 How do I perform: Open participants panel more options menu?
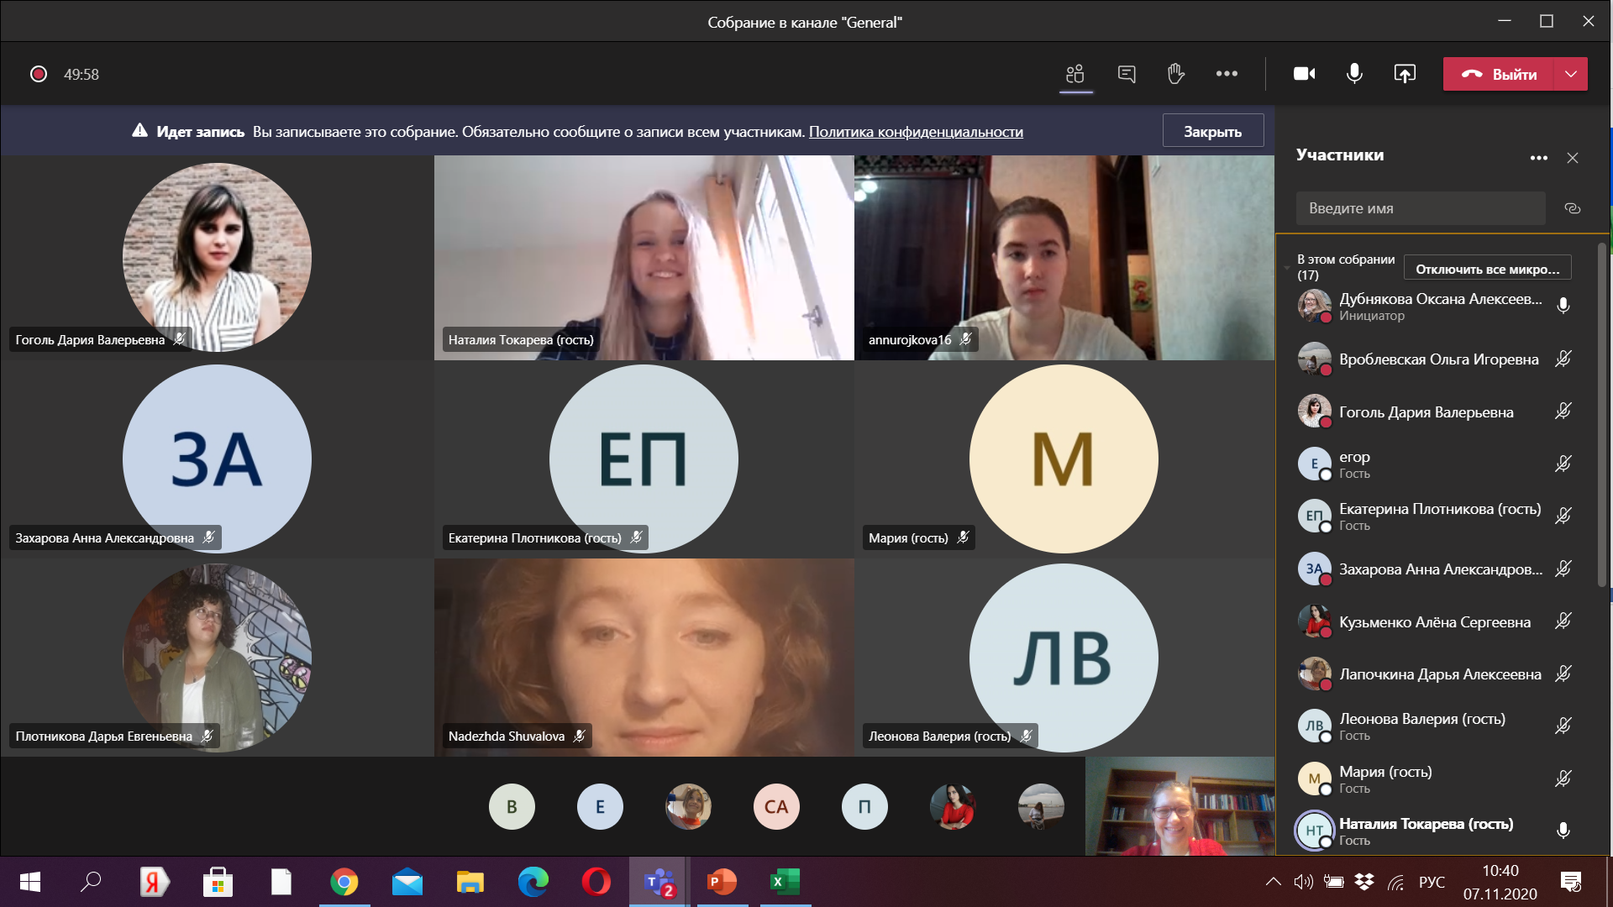[1538, 158]
